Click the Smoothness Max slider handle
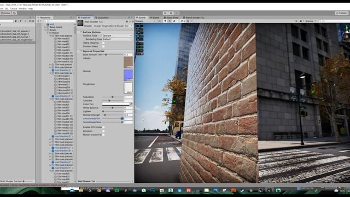Image resolution: width=350 pixels, height=197 pixels. point(122,122)
